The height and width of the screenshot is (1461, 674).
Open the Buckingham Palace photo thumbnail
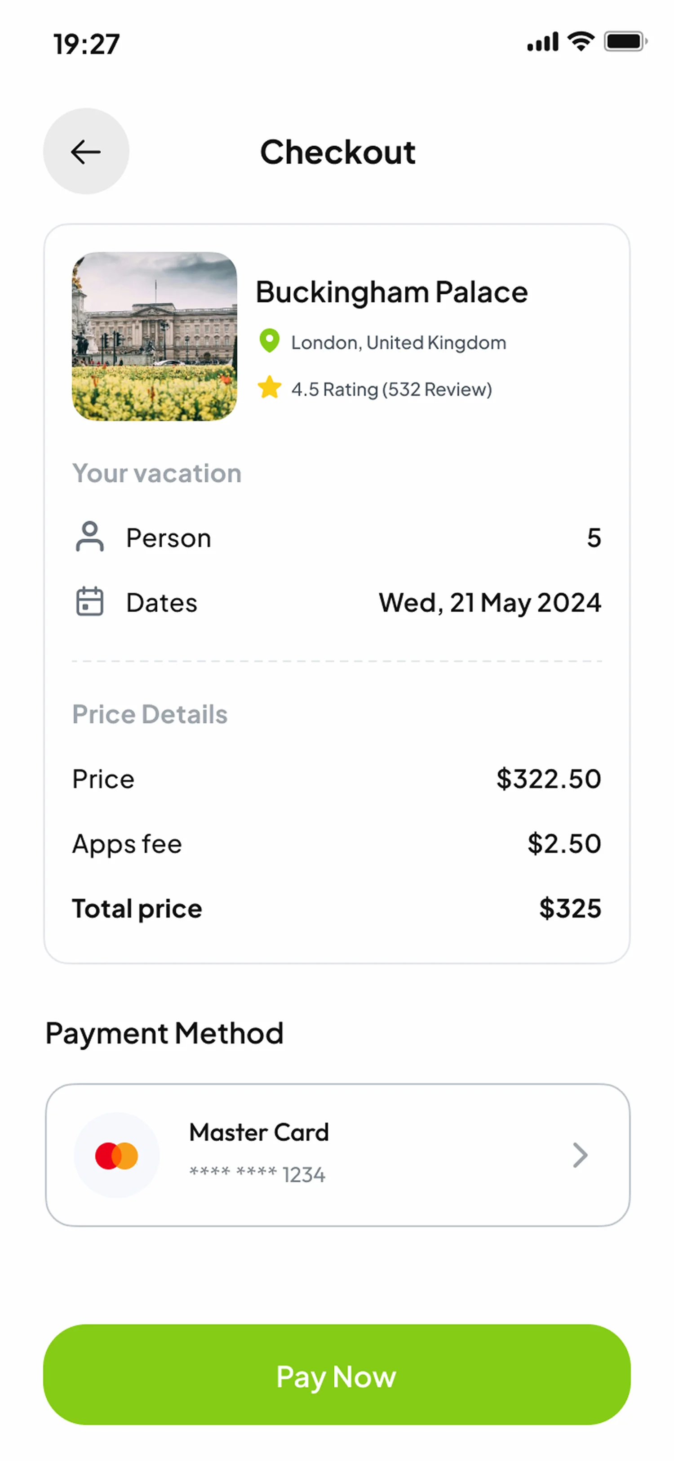(155, 336)
